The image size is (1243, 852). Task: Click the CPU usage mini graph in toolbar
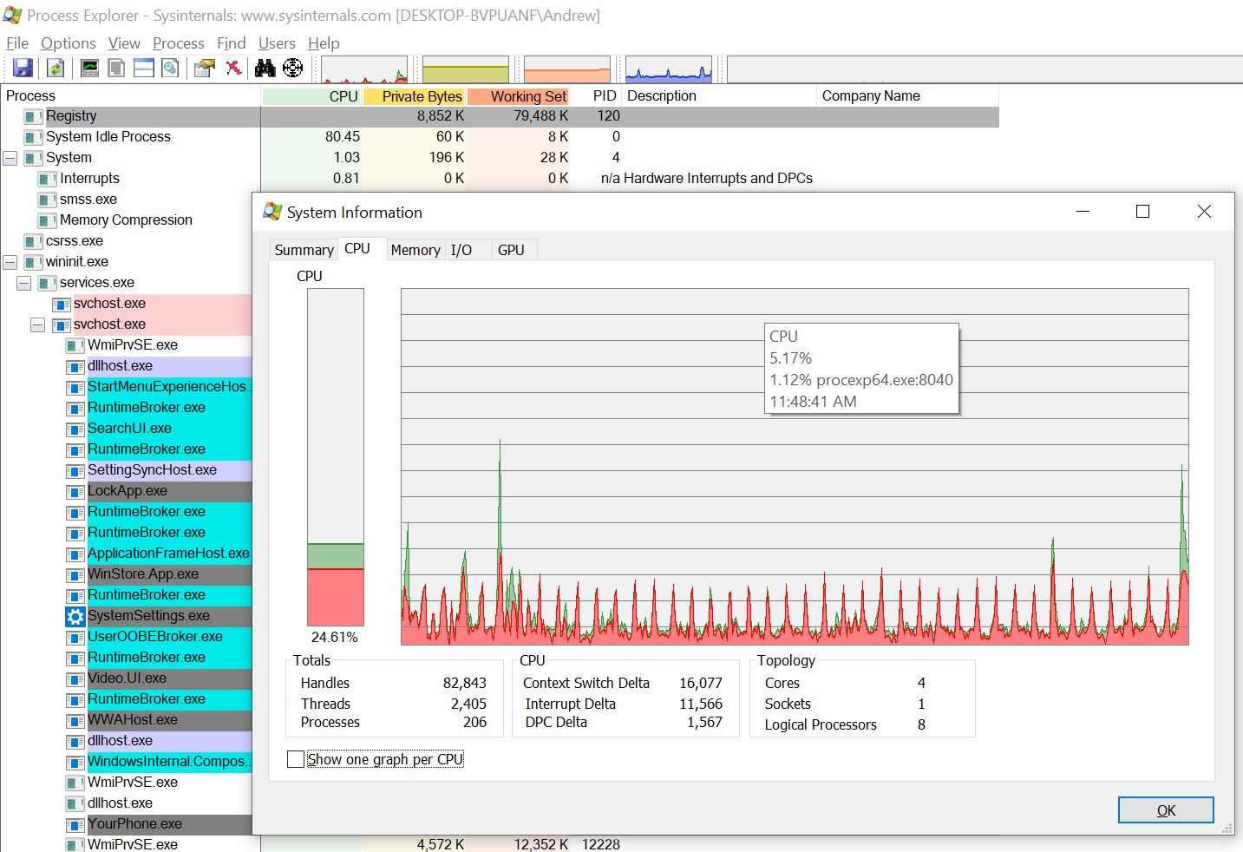pyautogui.click(x=364, y=69)
